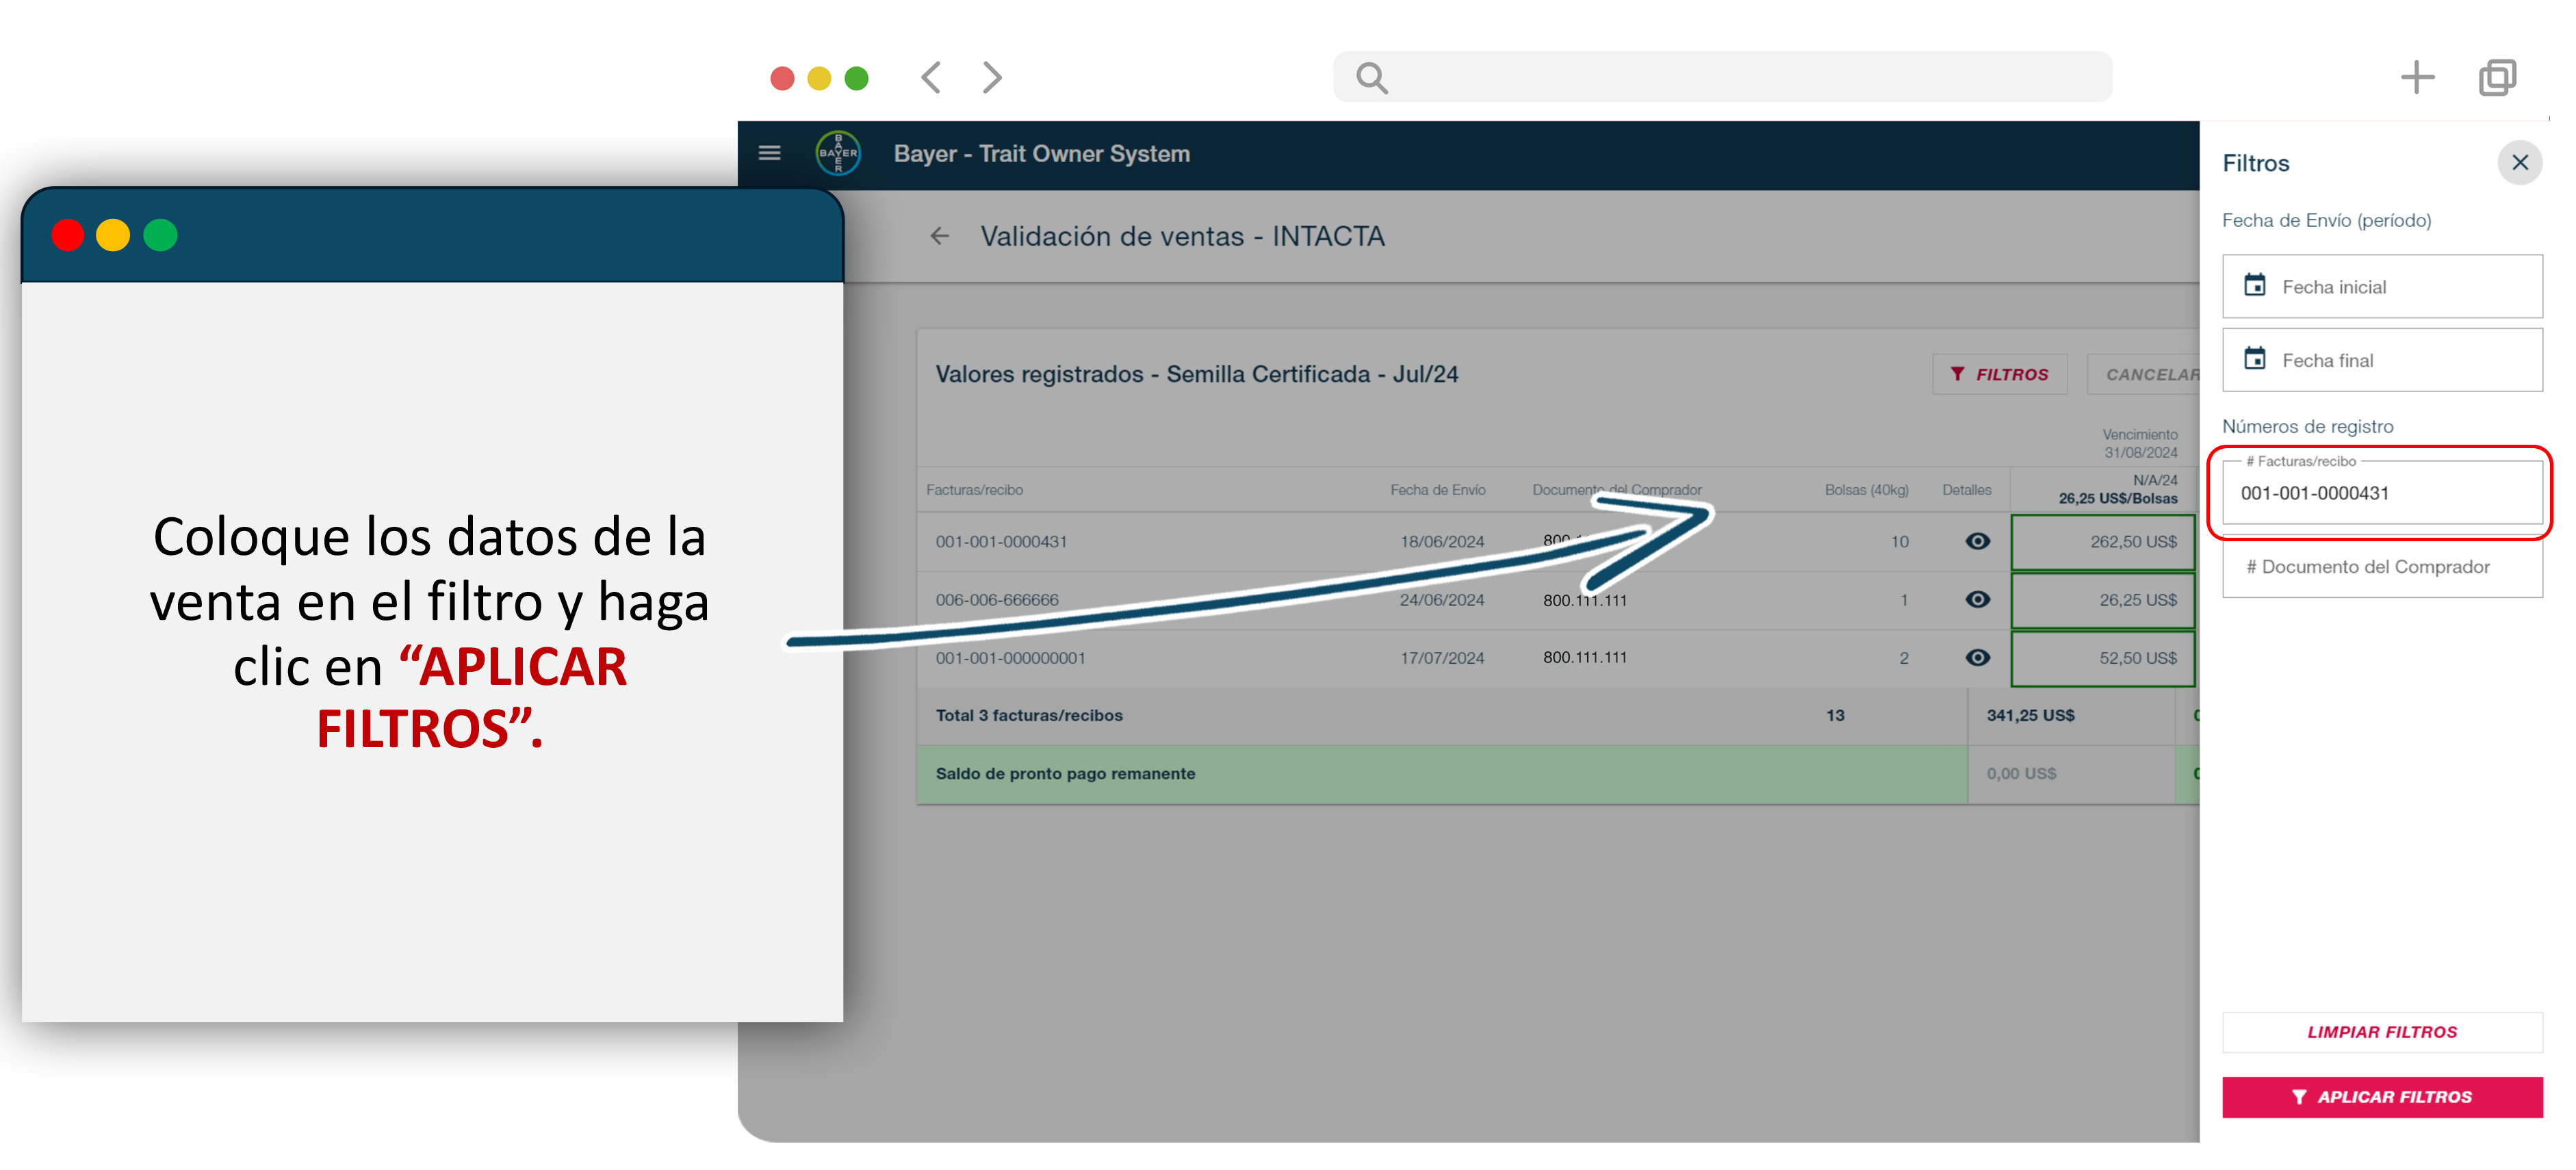Close the Filtros panel
This screenshot has height=1170, width=2576.
click(x=2519, y=163)
